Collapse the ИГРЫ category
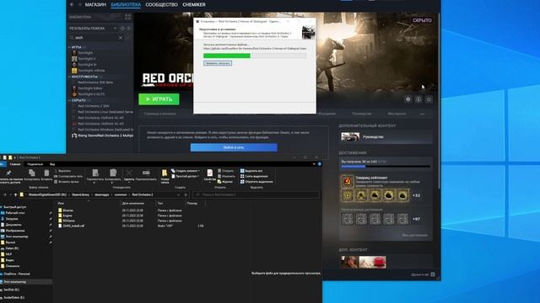 tap(69, 47)
